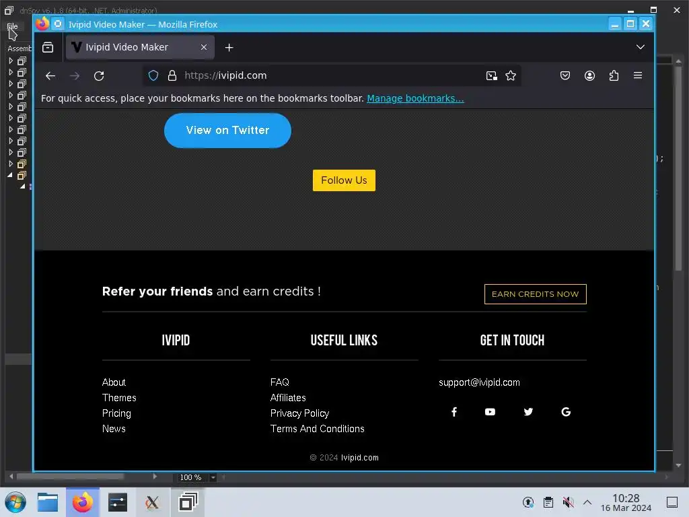
Task: Open Ivipid YouTube icon in footer
Action: pos(490,411)
